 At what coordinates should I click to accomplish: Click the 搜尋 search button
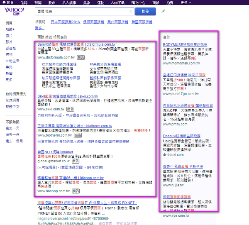(145, 12)
